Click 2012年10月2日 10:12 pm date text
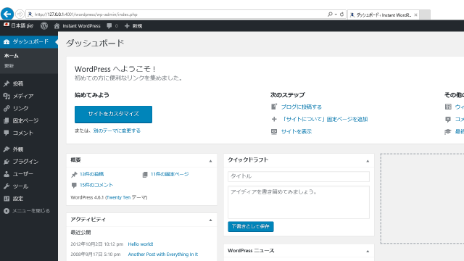 96,244
